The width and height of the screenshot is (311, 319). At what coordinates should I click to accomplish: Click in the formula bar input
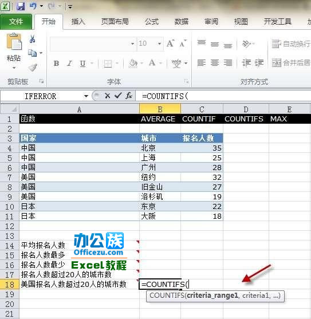pos(223,96)
